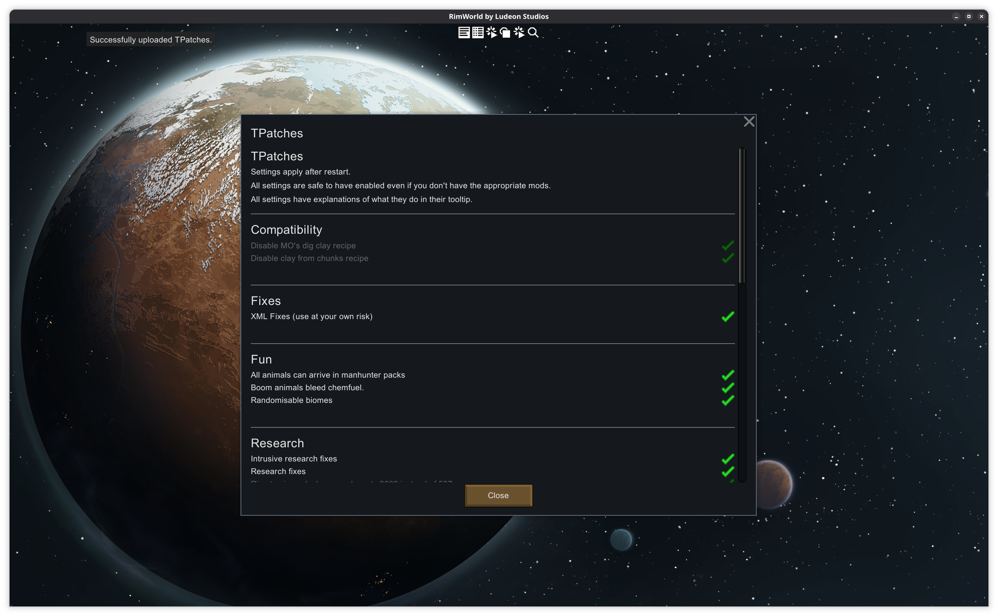
Task: Click the 'Fixes' section heading
Action: (265, 301)
